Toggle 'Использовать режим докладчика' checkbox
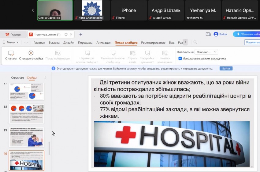 [180, 58]
